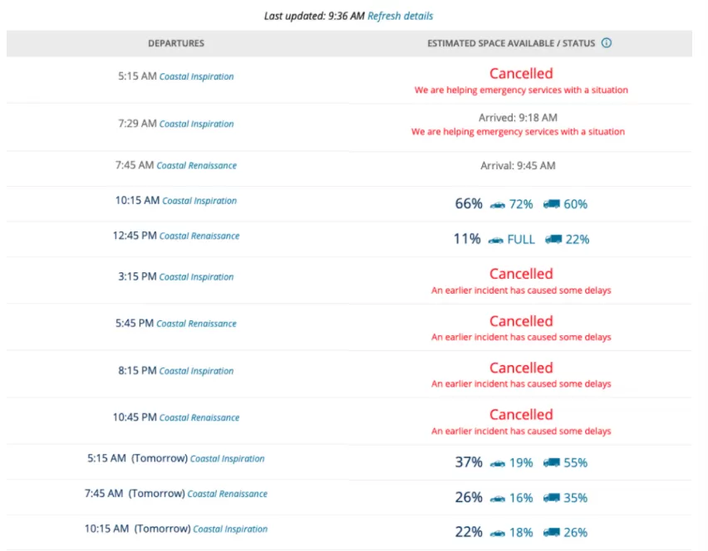This screenshot has width=708, height=551.
Task: Click car icon next to 16% availability
Action: click(x=498, y=499)
